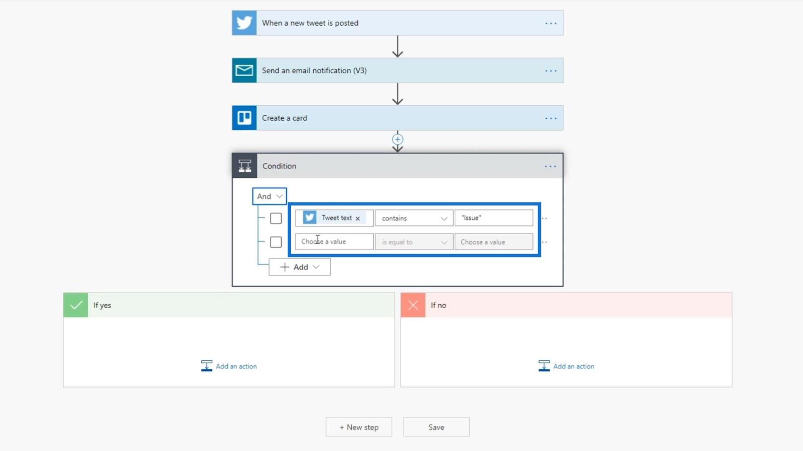
Task: Click the mail icon on email notification step
Action: coord(244,71)
